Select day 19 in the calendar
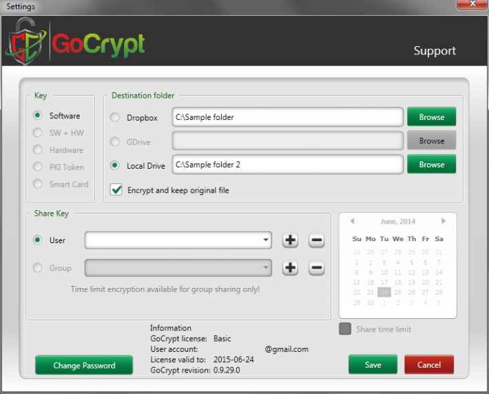The image size is (489, 394). coord(411,282)
